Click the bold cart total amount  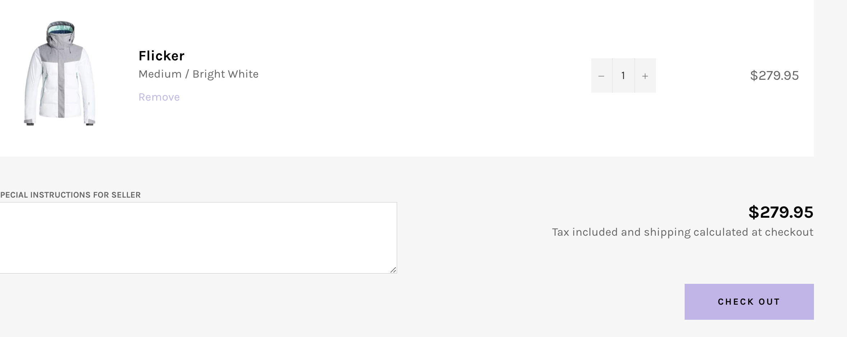(x=781, y=212)
